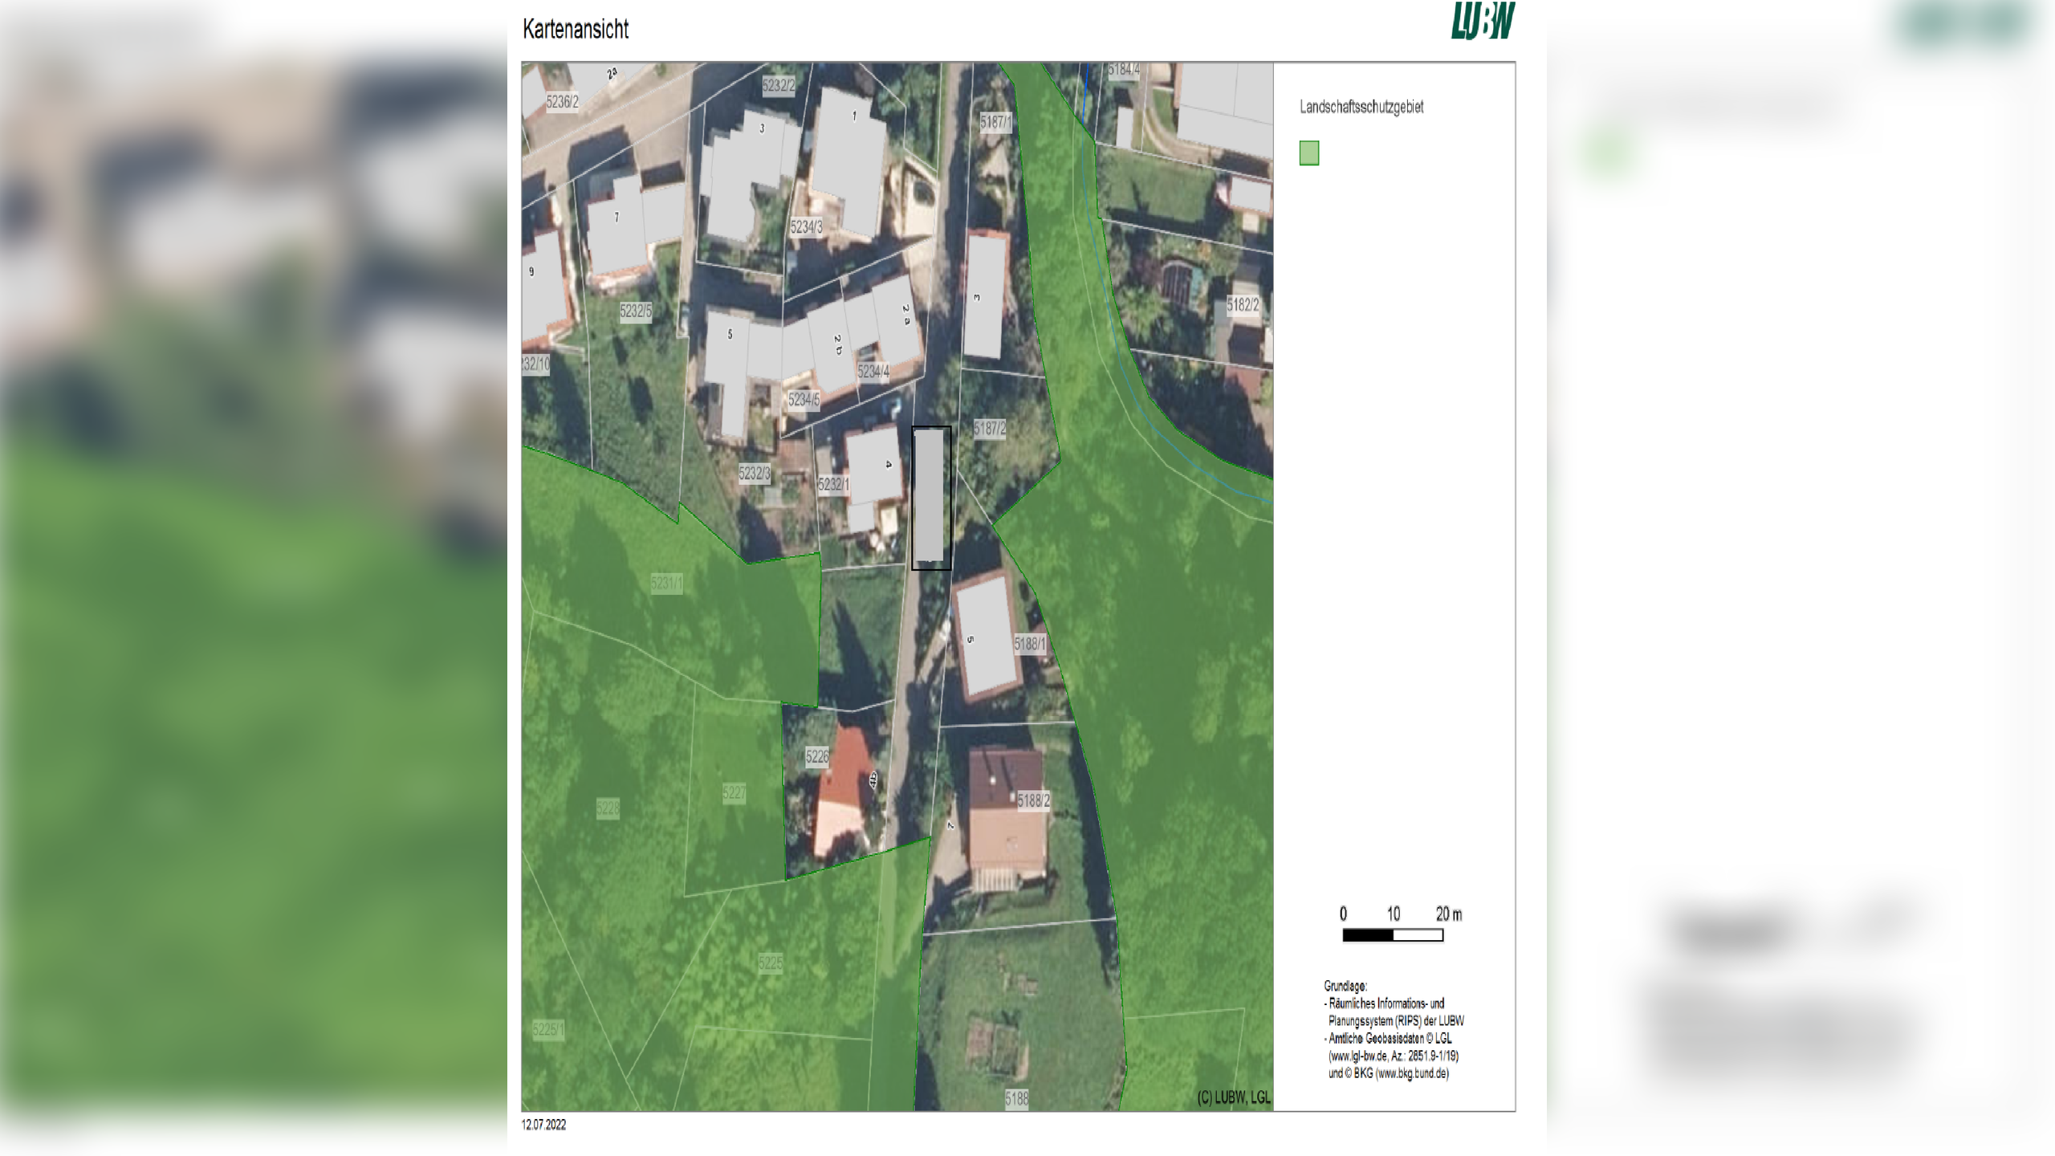This screenshot has height=1156, width=2055.
Task: Click the Landschaftsschutzgebiet legend text
Action: point(1361,107)
